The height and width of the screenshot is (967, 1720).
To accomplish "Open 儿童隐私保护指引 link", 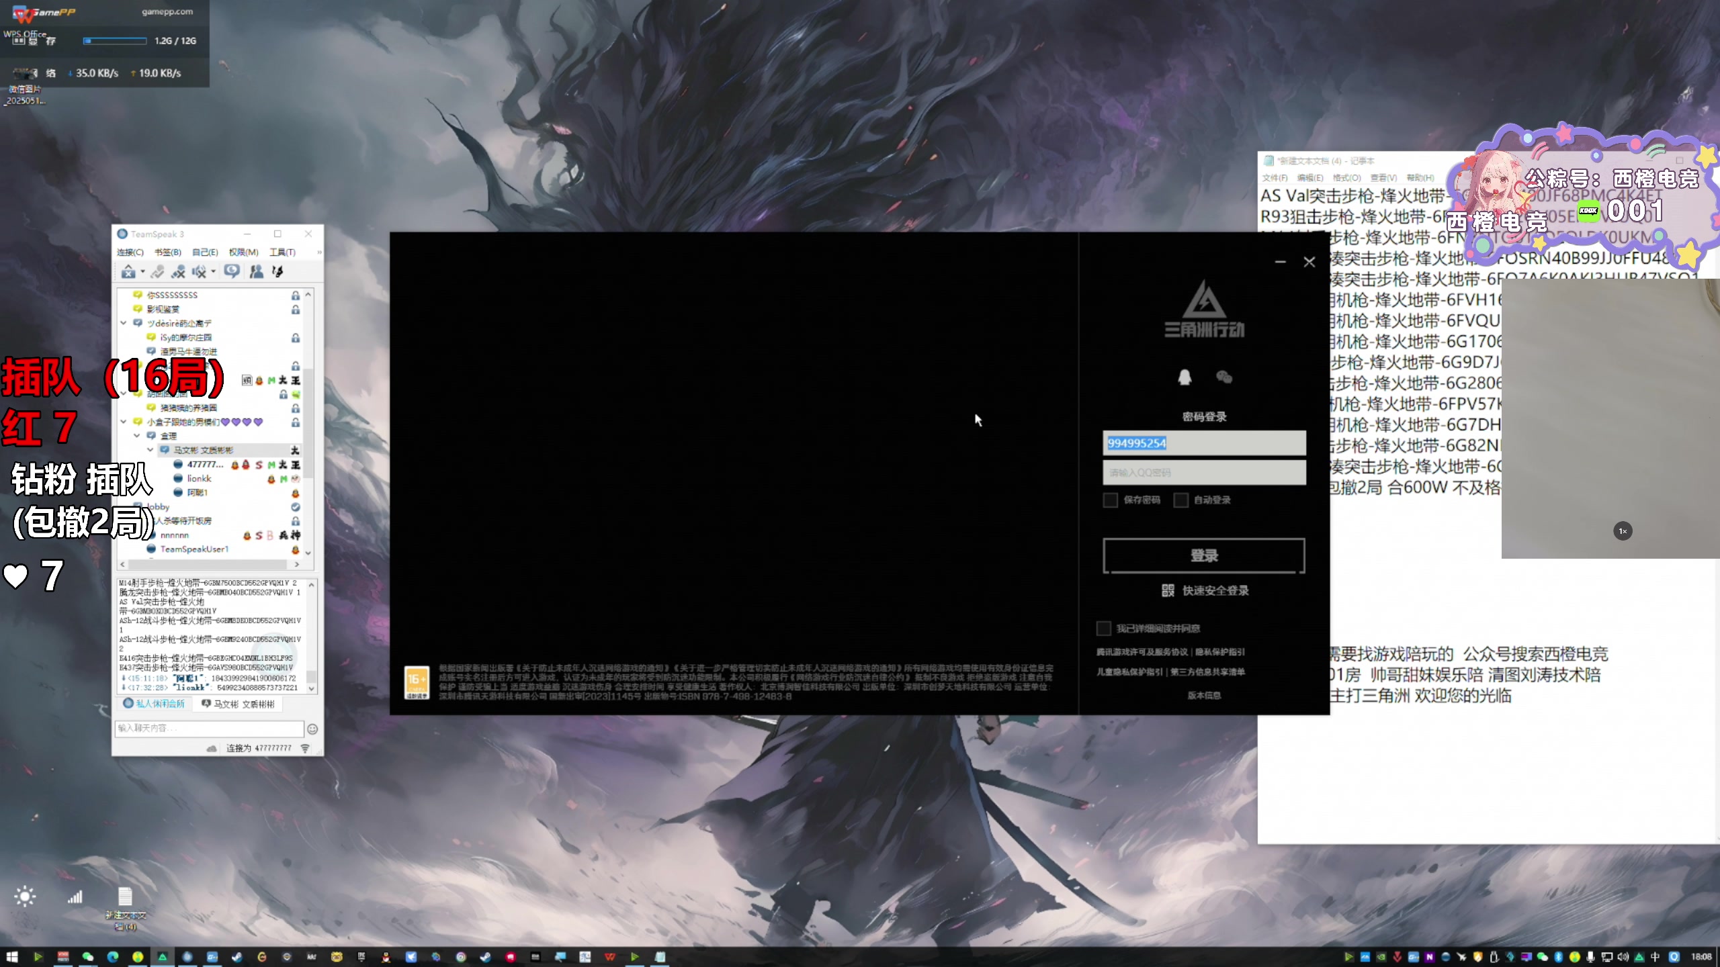I will coord(1129,672).
